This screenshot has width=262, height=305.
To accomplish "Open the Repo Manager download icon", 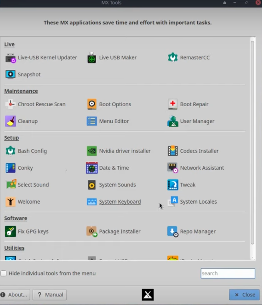I will point(173,231).
